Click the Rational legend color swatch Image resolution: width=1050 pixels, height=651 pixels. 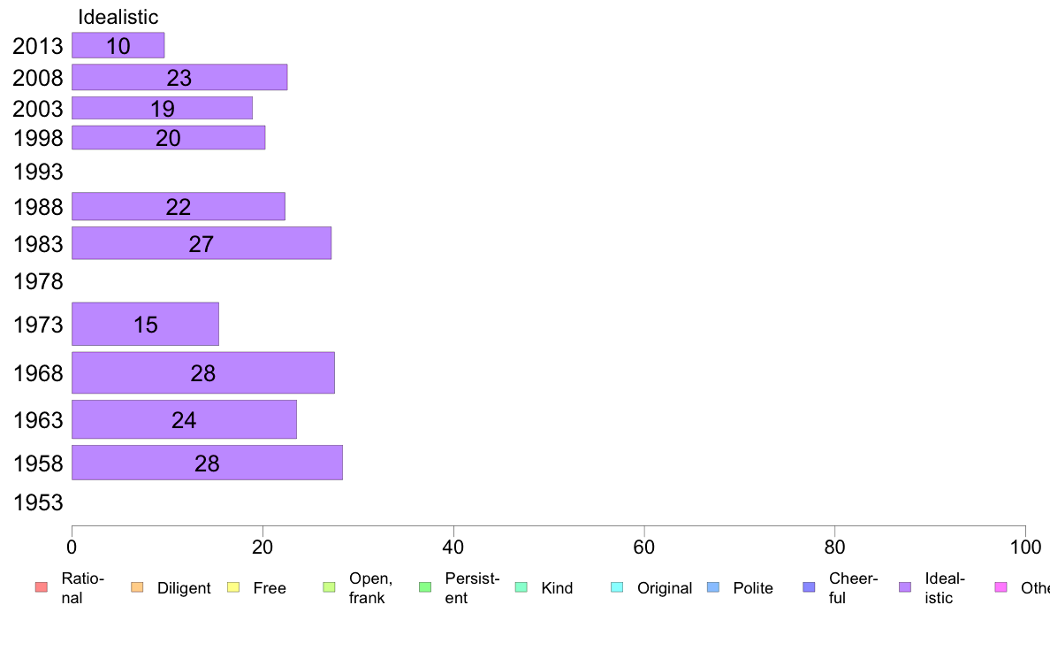point(42,587)
